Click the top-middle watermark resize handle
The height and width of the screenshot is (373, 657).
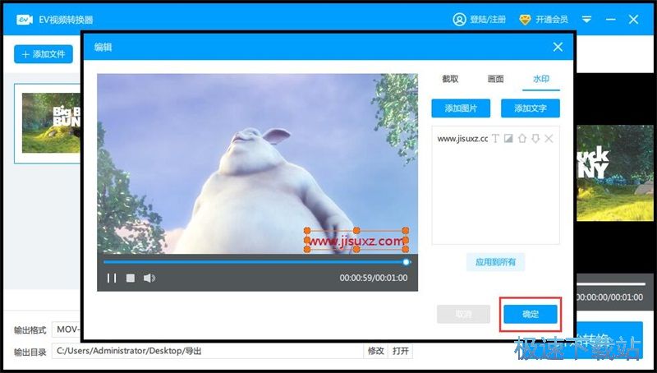click(356, 231)
